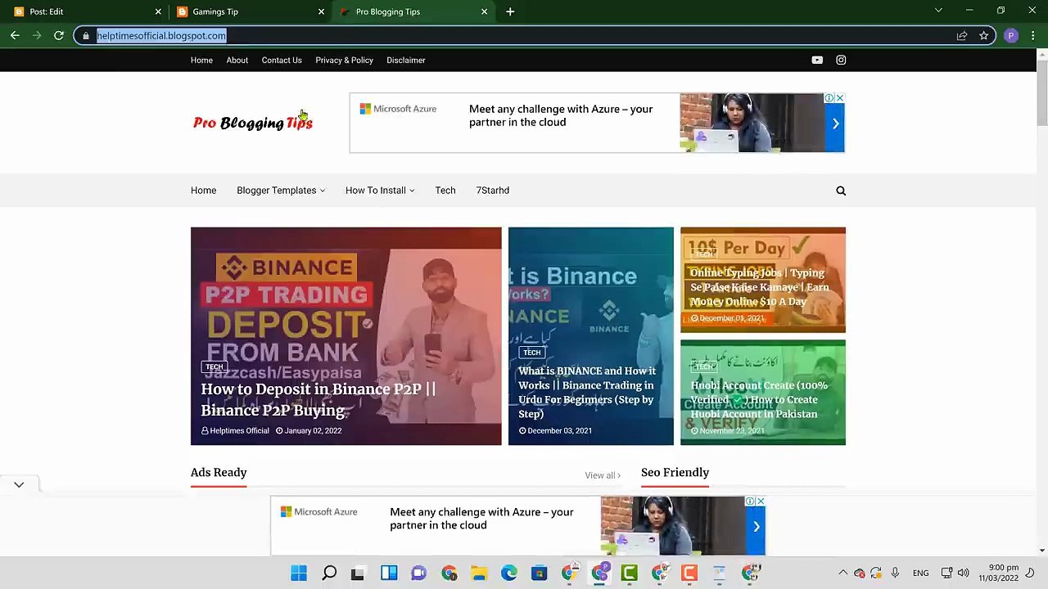Open the Instagram icon in top bar
This screenshot has height=589, width=1048.
(x=841, y=60)
